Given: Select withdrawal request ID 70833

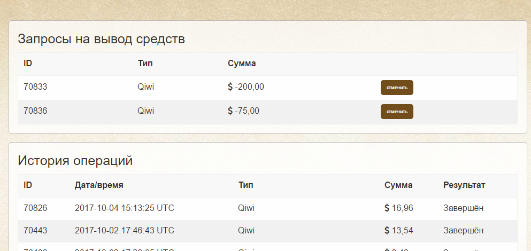Looking at the screenshot, I should pos(36,87).
